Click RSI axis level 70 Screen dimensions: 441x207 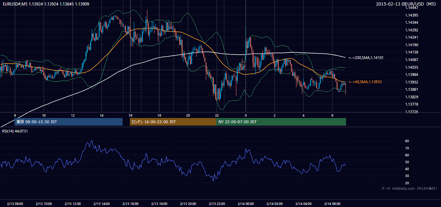point(407,148)
